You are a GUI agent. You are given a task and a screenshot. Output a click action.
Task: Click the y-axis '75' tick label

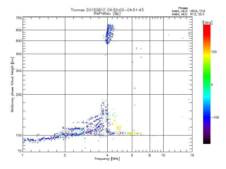click(x=20, y=151)
